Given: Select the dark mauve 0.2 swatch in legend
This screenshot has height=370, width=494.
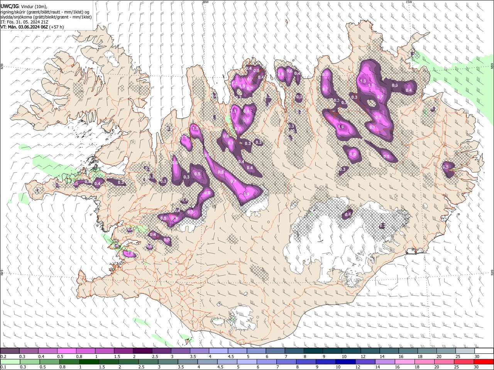Looking at the screenshot, I should pyautogui.click(x=10, y=351).
